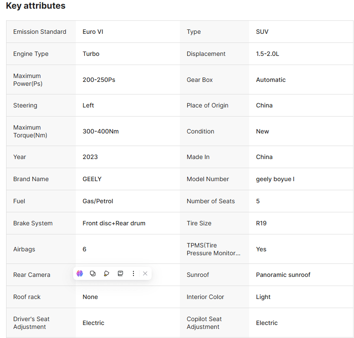The height and width of the screenshot is (338, 354).
Task: Click the book/notes icon in floating toolbar
Action: [x=120, y=273]
